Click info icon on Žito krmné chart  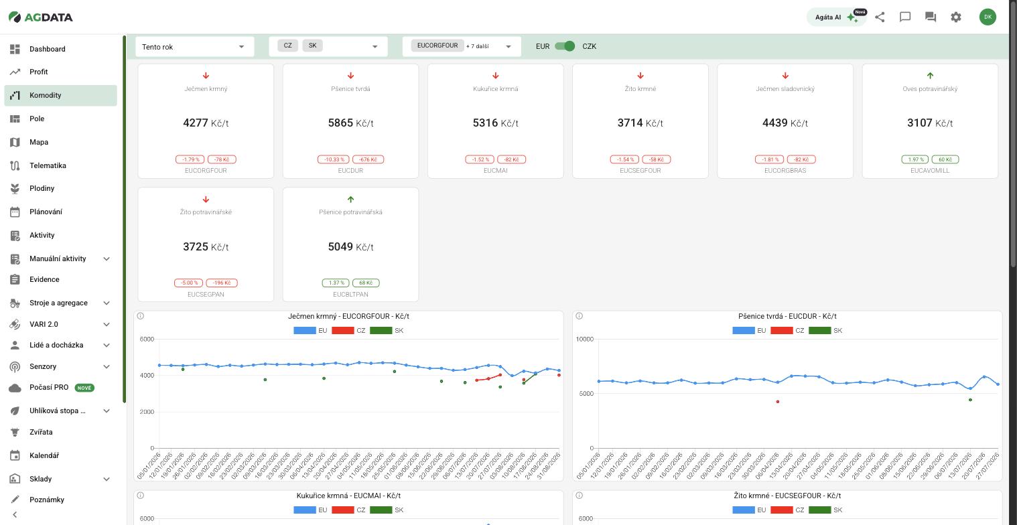[580, 496]
